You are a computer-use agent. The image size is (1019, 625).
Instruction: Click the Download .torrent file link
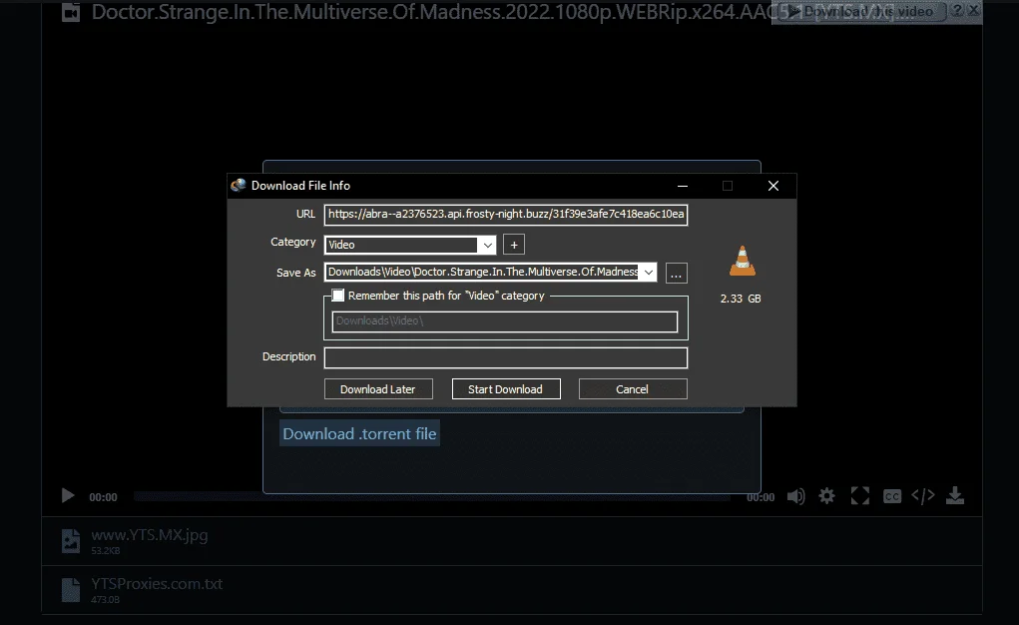359,433
